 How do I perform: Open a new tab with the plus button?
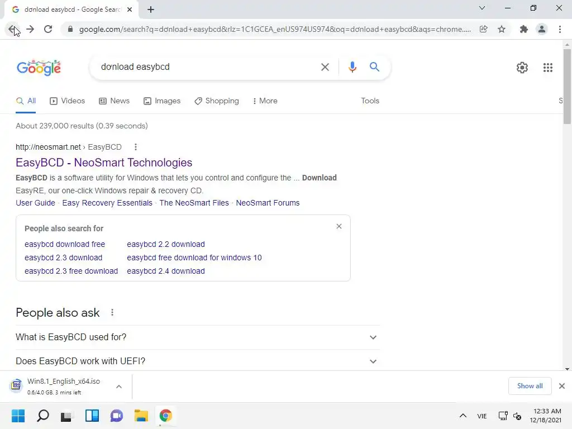(x=151, y=9)
